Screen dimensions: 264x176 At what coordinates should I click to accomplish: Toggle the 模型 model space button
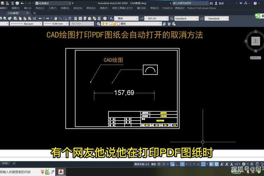(x=153, y=164)
